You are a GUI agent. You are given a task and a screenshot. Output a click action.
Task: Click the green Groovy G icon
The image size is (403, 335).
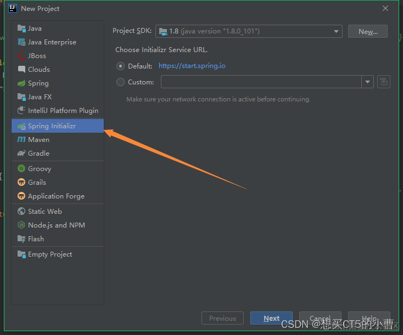[x=21, y=169]
